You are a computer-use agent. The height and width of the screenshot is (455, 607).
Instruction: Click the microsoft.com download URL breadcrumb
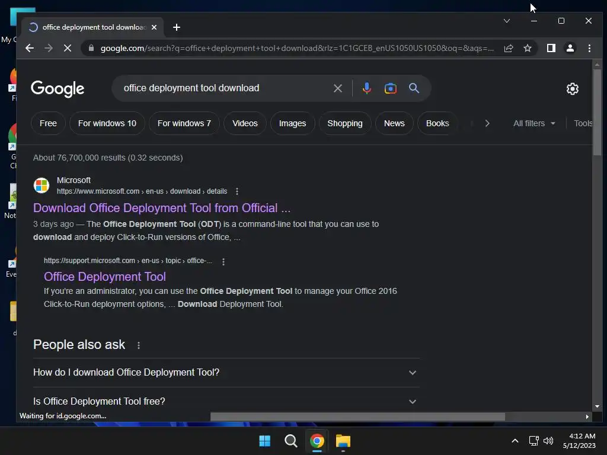click(x=142, y=191)
